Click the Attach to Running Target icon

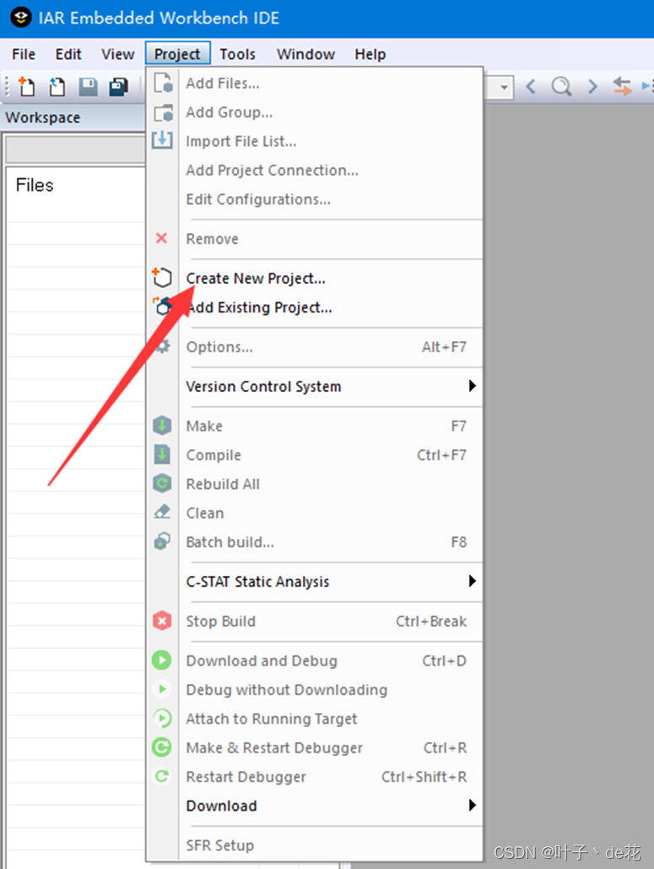click(162, 718)
